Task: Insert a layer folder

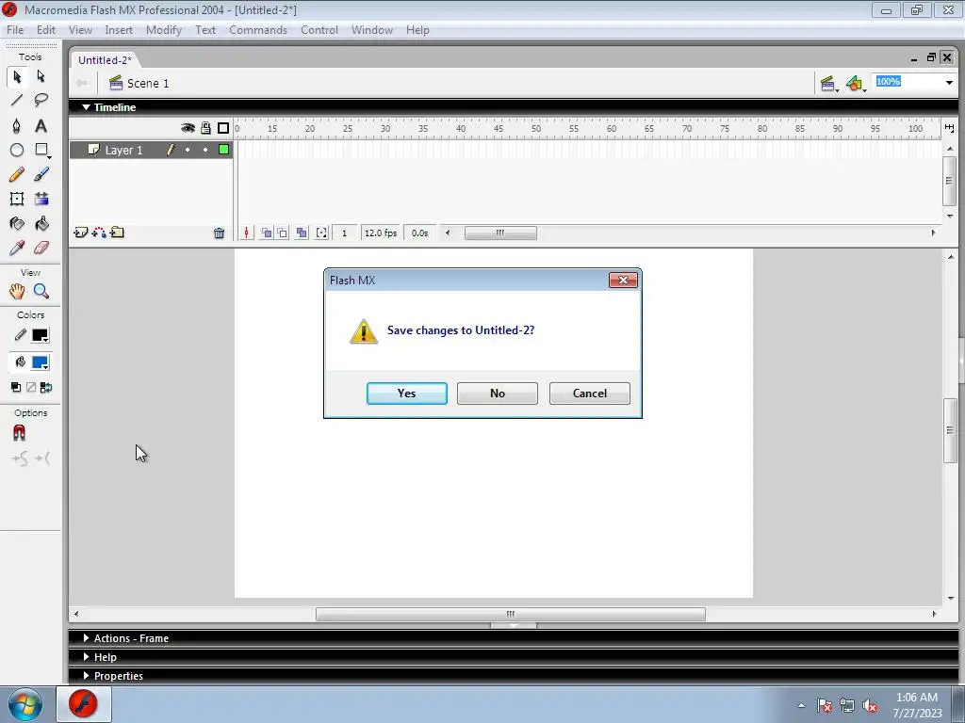Action: point(117,233)
